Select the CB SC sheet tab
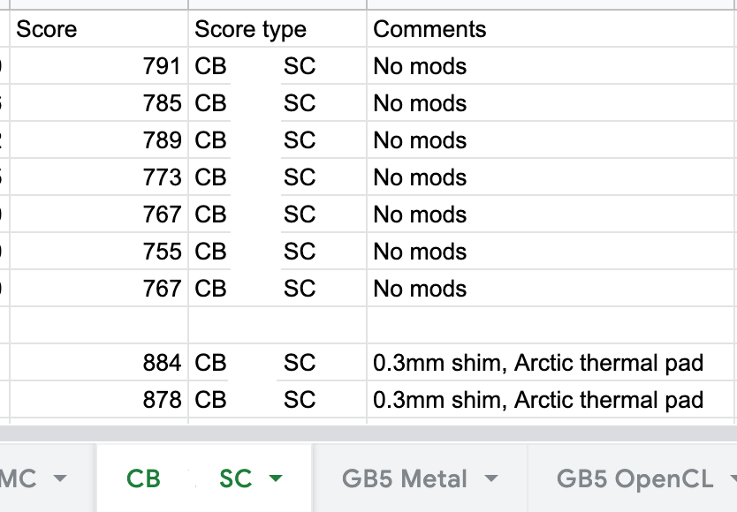The height and width of the screenshot is (512, 737). [x=188, y=479]
